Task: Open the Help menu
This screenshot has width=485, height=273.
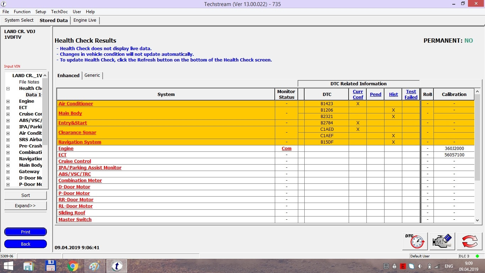Action: (x=90, y=12)
